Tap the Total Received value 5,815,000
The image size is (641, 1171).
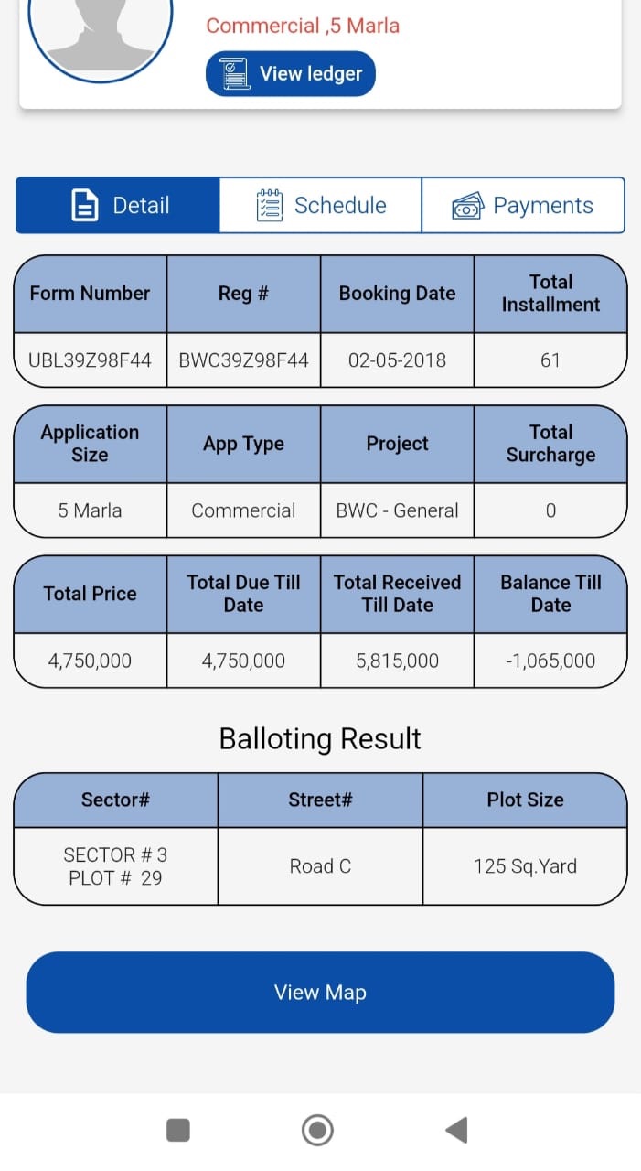click(x=397, y=660)
